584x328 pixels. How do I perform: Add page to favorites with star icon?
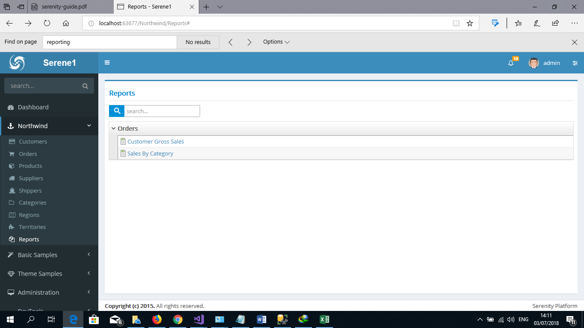tap(470, 23)
